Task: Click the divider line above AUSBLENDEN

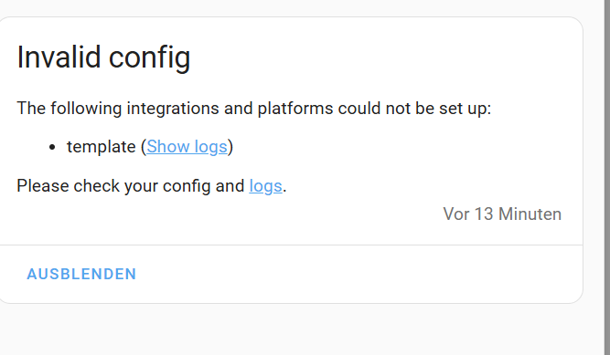Action: coord(291,245)
